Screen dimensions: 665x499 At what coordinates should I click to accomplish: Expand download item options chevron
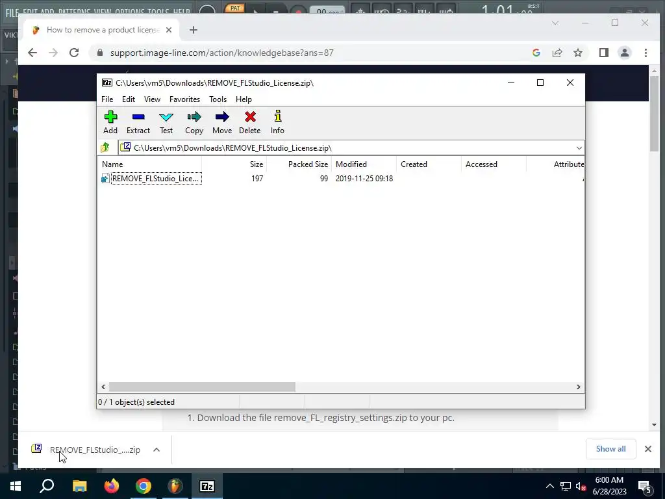pos(157,450)
